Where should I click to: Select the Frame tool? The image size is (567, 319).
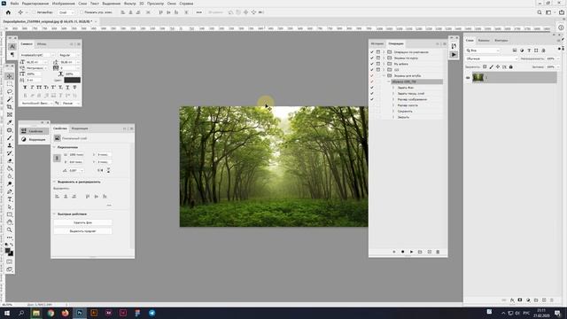coord(10,114)
